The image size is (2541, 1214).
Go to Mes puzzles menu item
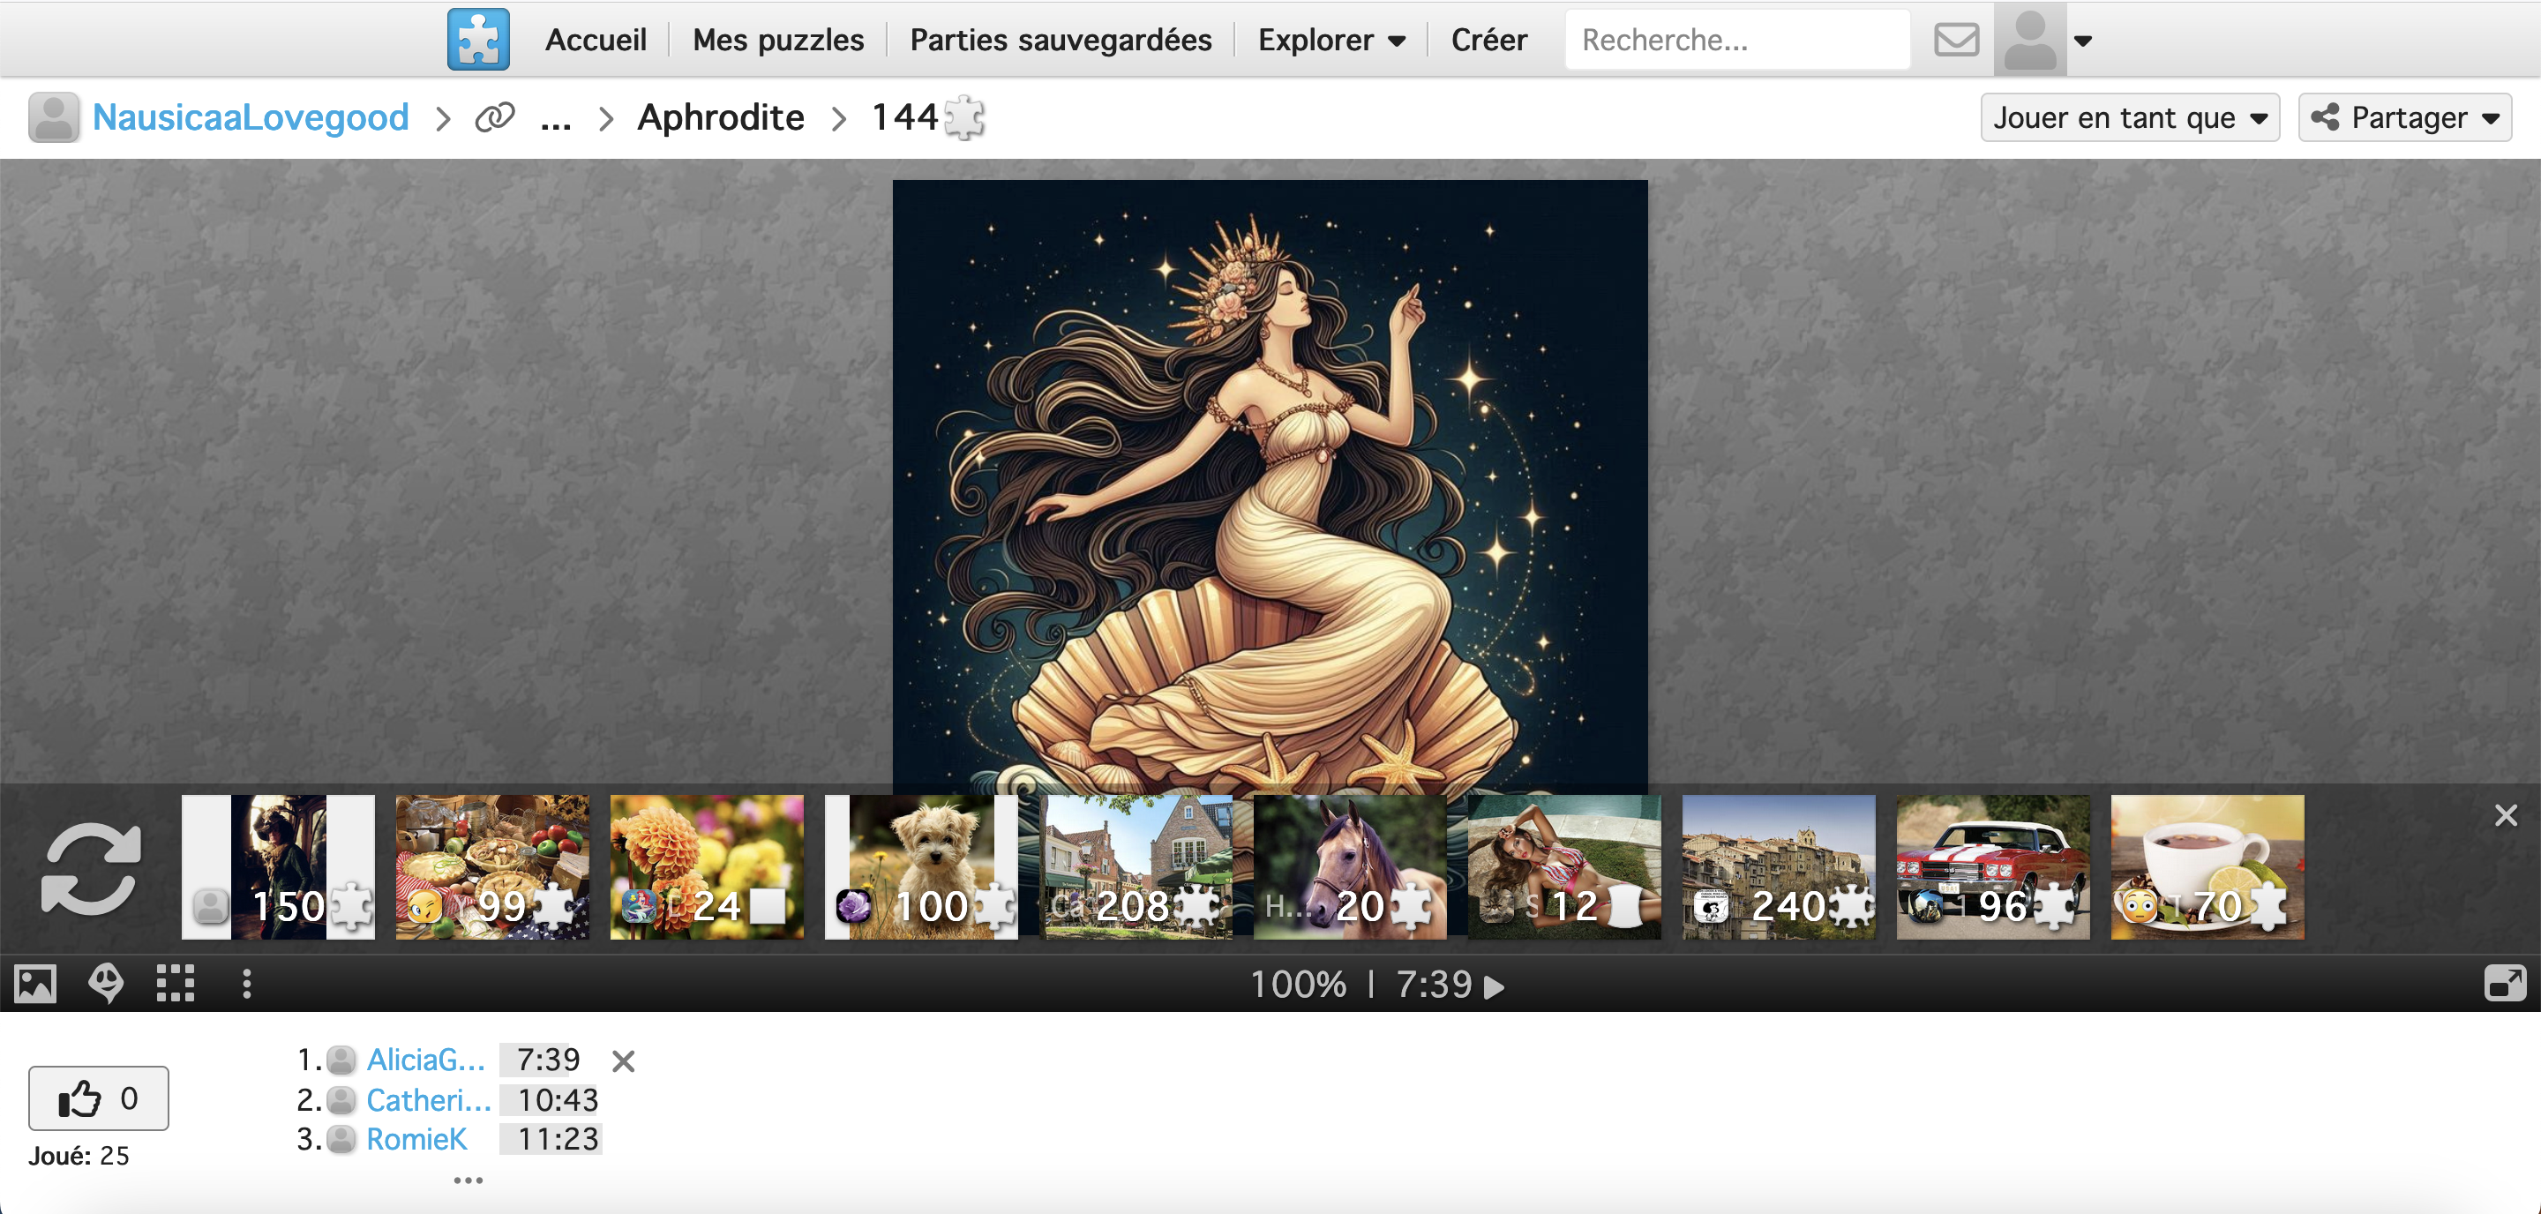[777, 40]
